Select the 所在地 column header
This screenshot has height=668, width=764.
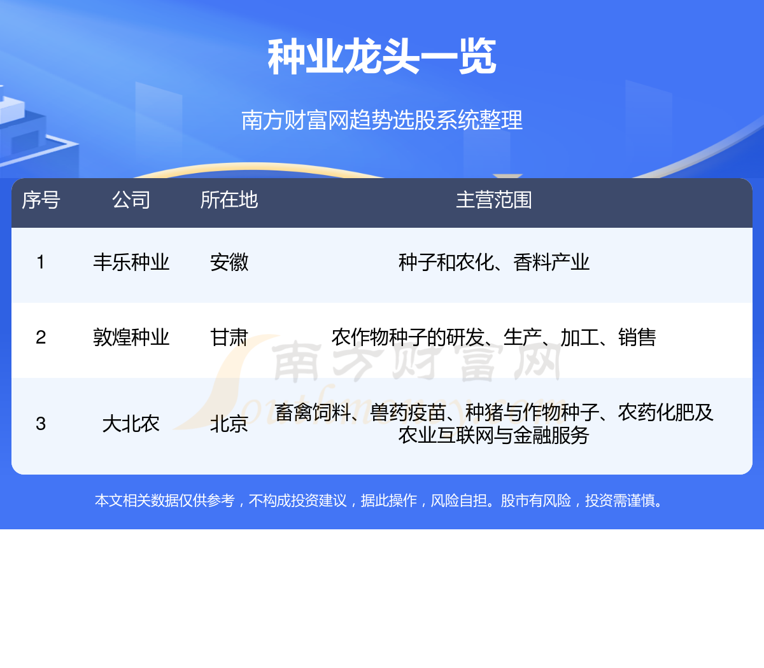pos(229,200)
